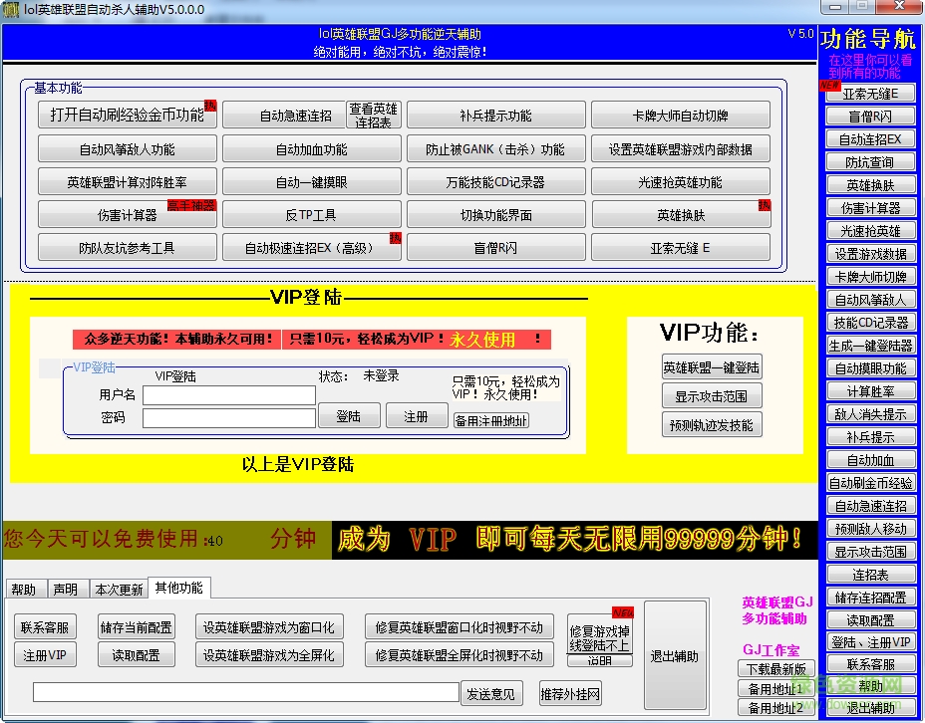The height and width of the screenshot is (723, 925).
Task: Open the 万能技能CD记录器
Action: (x=495, y=181)
